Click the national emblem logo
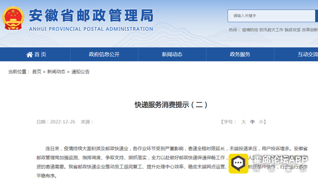The width and height of the screenshot is (318, 181). tap(13, 18)
